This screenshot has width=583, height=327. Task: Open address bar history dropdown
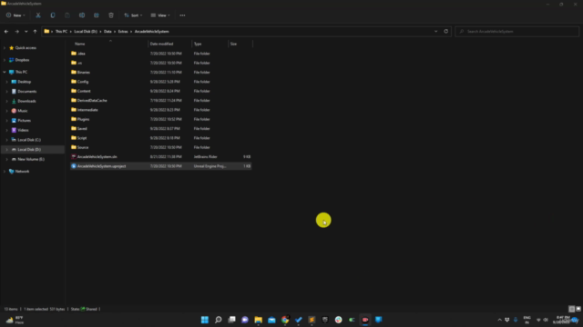(x=435, y=32)
